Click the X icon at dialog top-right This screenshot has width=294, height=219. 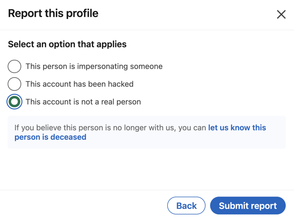(281, 14)
